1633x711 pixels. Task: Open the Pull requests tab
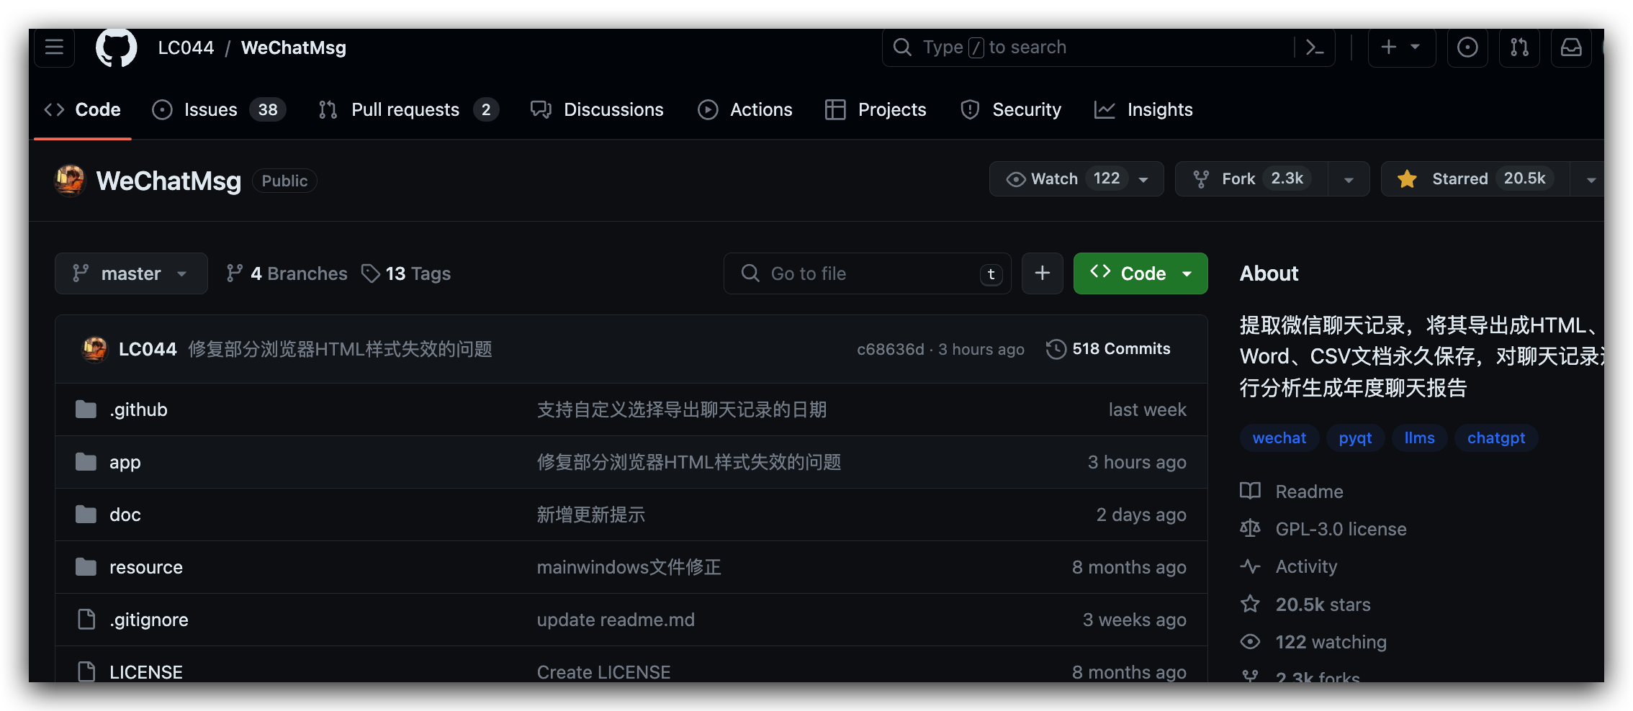tap(408, 109)
